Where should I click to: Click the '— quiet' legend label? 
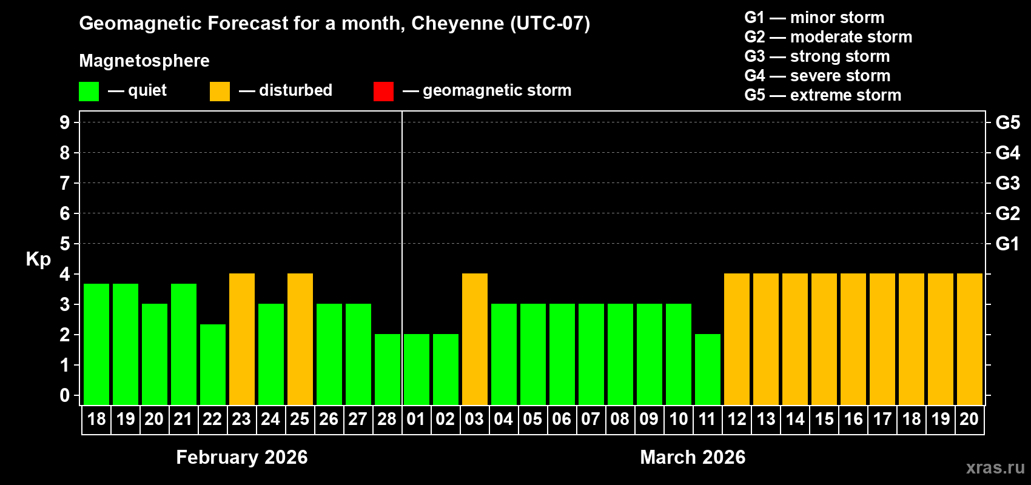click(137, 90)
